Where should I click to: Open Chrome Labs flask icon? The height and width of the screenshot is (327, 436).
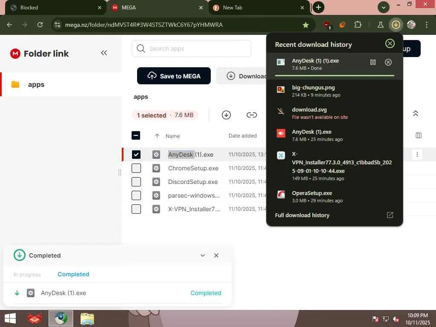(380, 25)
